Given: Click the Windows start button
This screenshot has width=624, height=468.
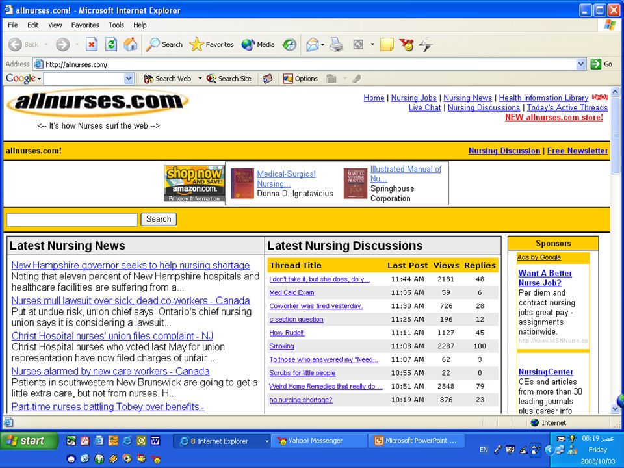Looking at the screenshot, I should [x=29, y=441].
